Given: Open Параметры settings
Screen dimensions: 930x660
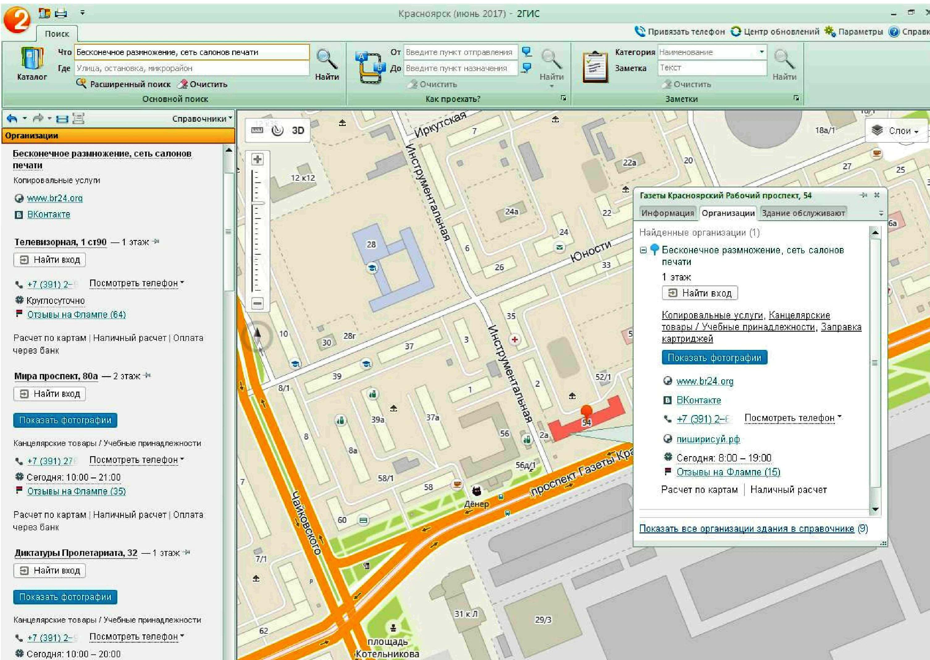Looking at the screenshot, I should click(854, 31).
